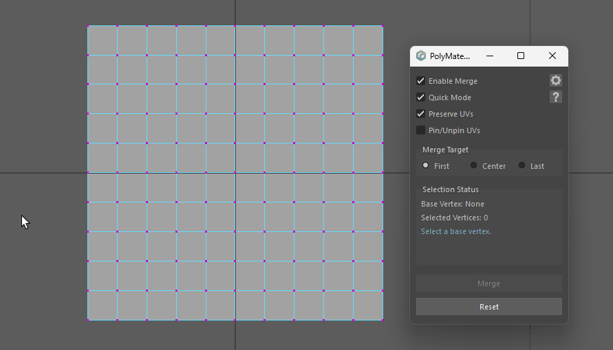Click the top-right corner vertex of the grid
Image resolution: width=613 pixels, height=350 pixels.
(383, 26)
